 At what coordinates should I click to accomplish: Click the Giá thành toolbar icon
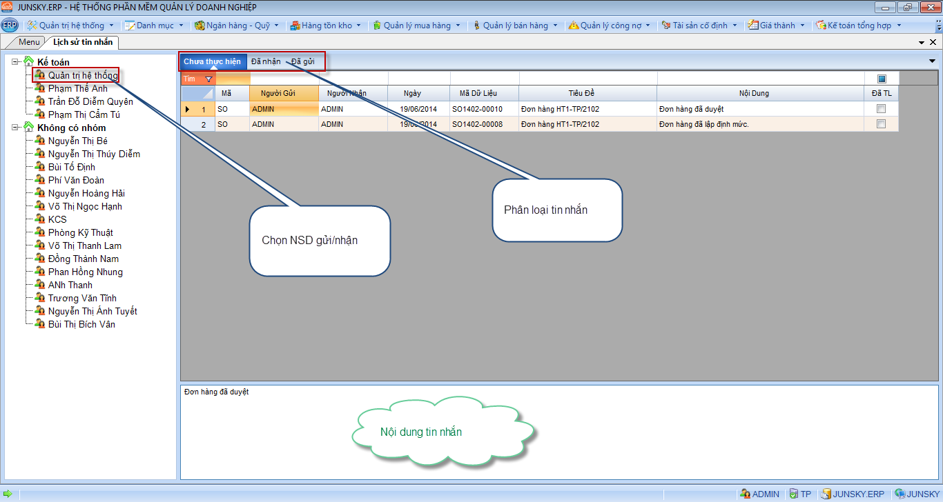point(753,26)
